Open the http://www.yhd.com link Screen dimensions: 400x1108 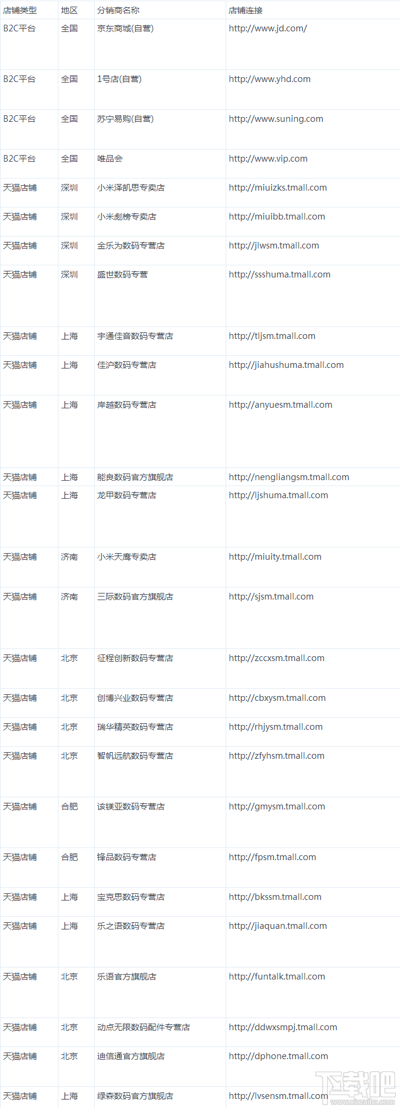click(270, 79)
